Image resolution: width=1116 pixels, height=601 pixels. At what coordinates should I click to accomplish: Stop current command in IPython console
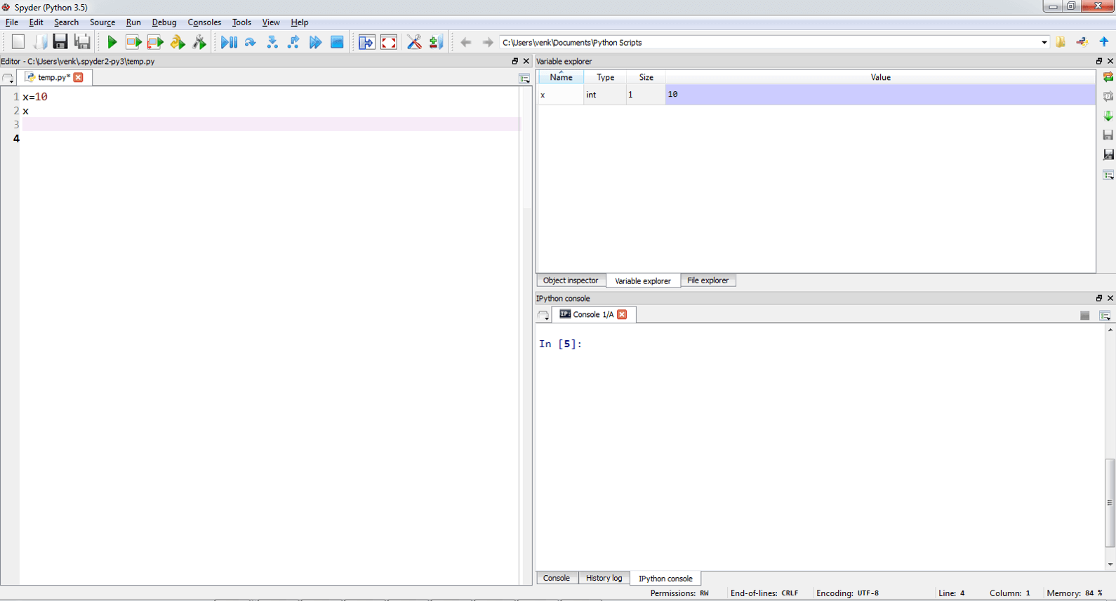tap(1084, 316)
